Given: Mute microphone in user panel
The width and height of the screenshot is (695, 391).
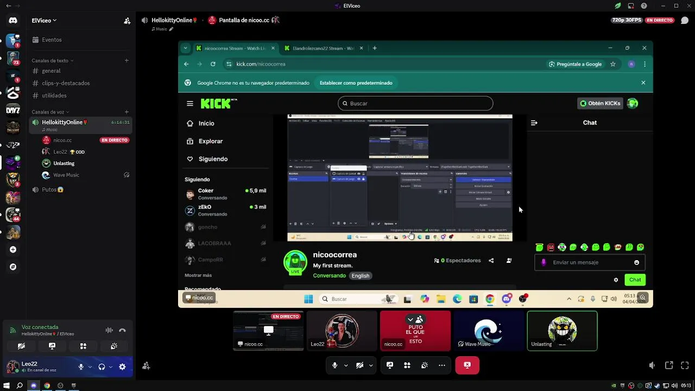Looking at the screenshot, I should click(x=81, y=367).
